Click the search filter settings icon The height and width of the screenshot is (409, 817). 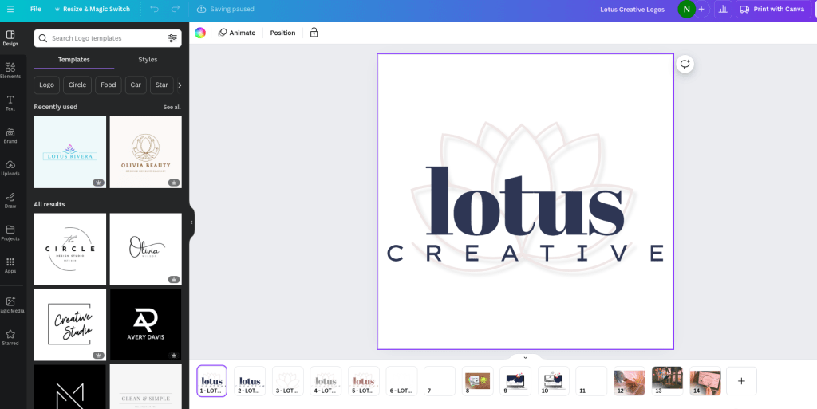pos(172,38)
